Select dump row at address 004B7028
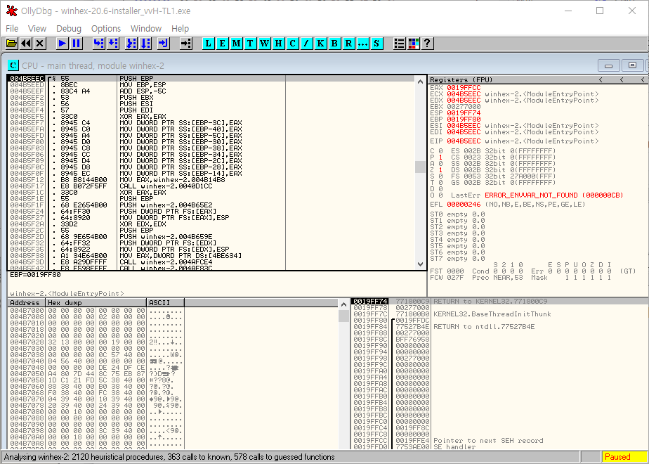The width and height of the screenshot is (649, 464). click(96, 342)
